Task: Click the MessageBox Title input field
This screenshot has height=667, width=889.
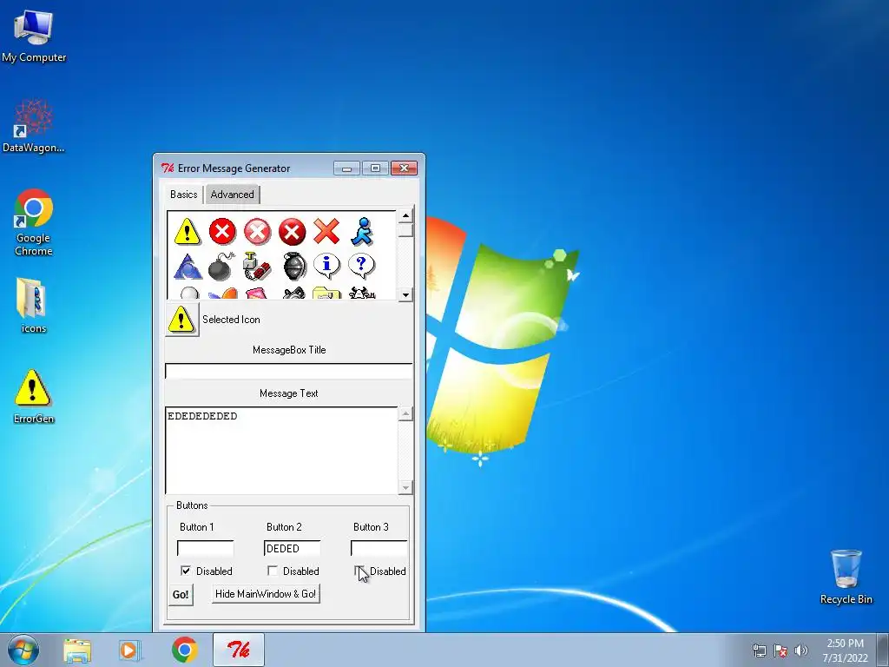Action: click(289, 371)
